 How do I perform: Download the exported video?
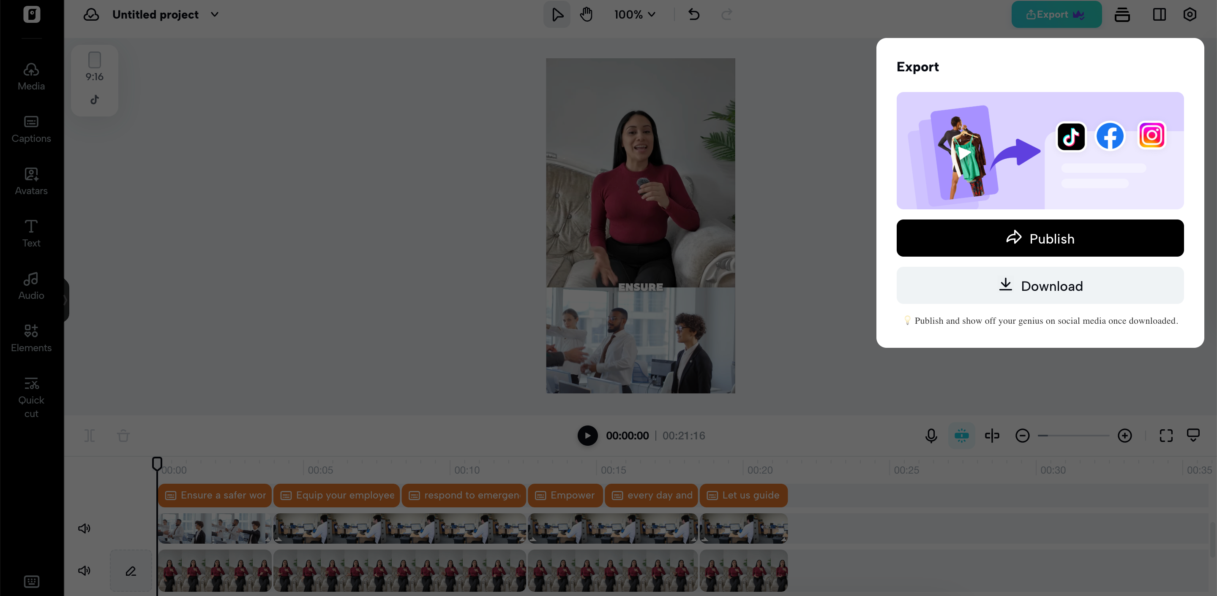tap(1040, 285)
